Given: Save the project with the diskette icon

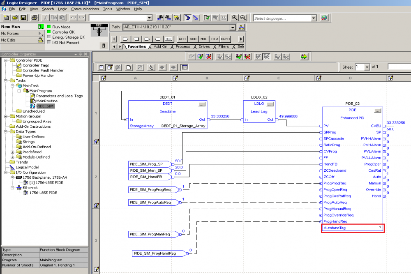Looking at the screenshot, I should click(23, 18).
